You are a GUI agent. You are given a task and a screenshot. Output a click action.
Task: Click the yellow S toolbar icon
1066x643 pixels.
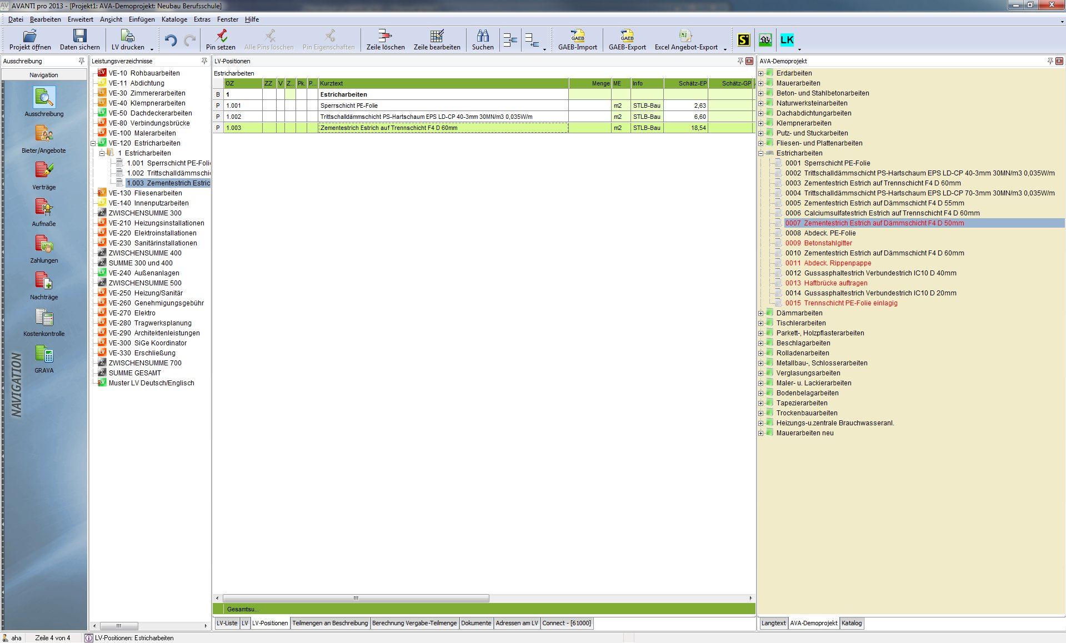tap(744, 40)
